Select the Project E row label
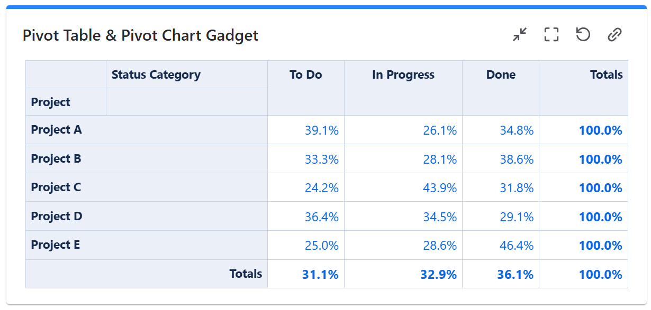 pos(56,245)
